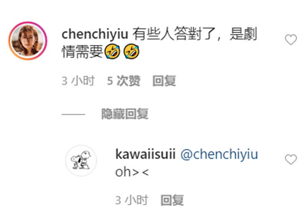The image size is (308, 211).
Task: Reply to chenchiyiu's comment via 回复
Action: [x=164, y=81]
